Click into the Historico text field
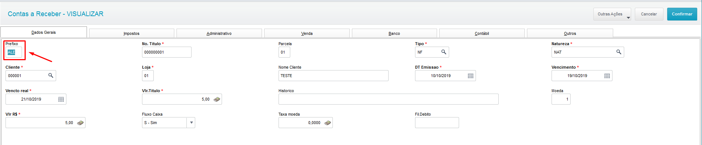Viewport: 702px width, 145px height. tap(388, 99)
